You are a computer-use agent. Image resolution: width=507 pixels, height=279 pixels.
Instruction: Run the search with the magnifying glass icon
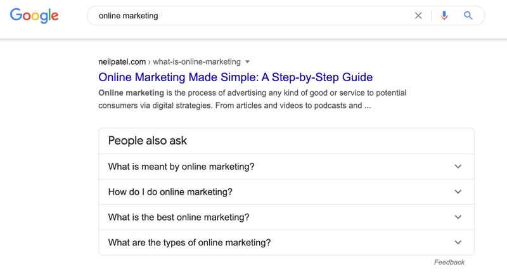tap(468, 15)
